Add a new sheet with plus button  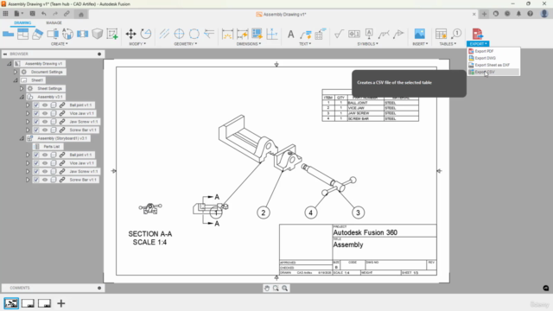pos(61,303)
